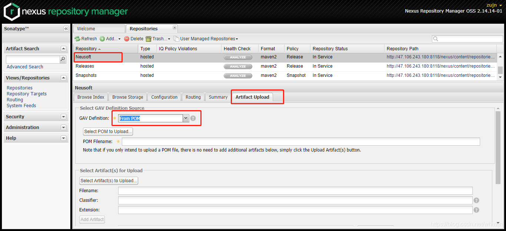Viewport: 506px width, 231px height.
Task: Sort by the Type column header
Action: point(147,49)
